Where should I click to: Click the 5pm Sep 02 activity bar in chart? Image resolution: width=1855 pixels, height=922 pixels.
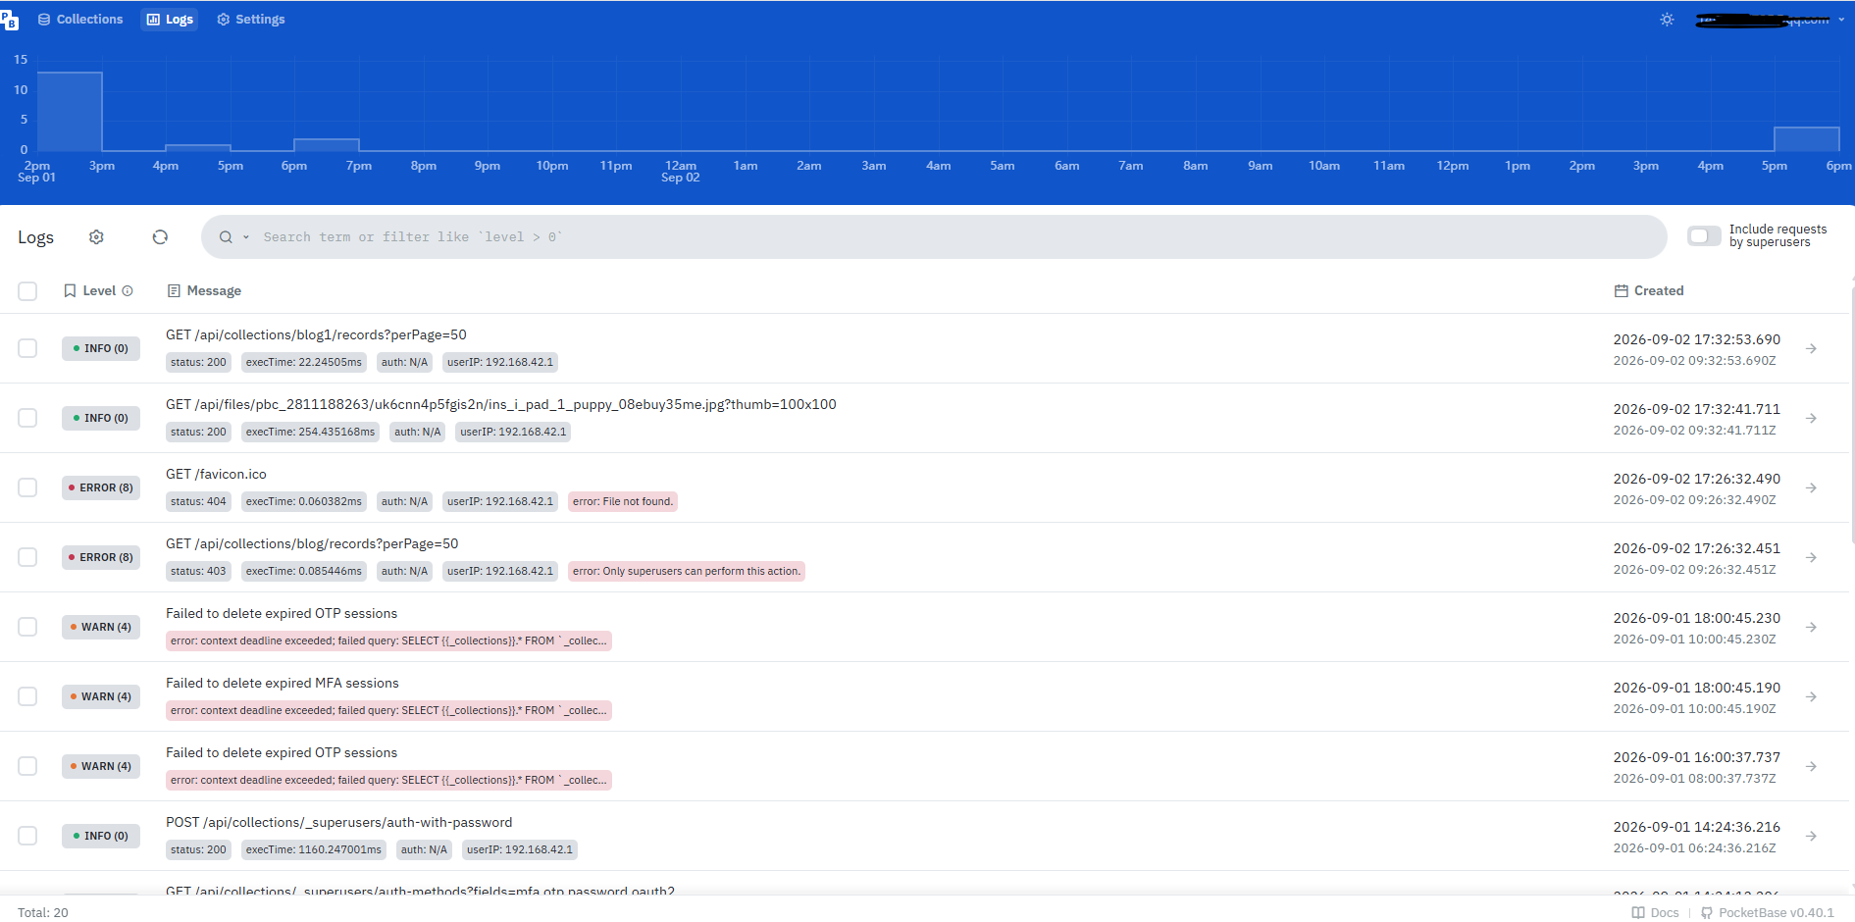pos(1806,138)
